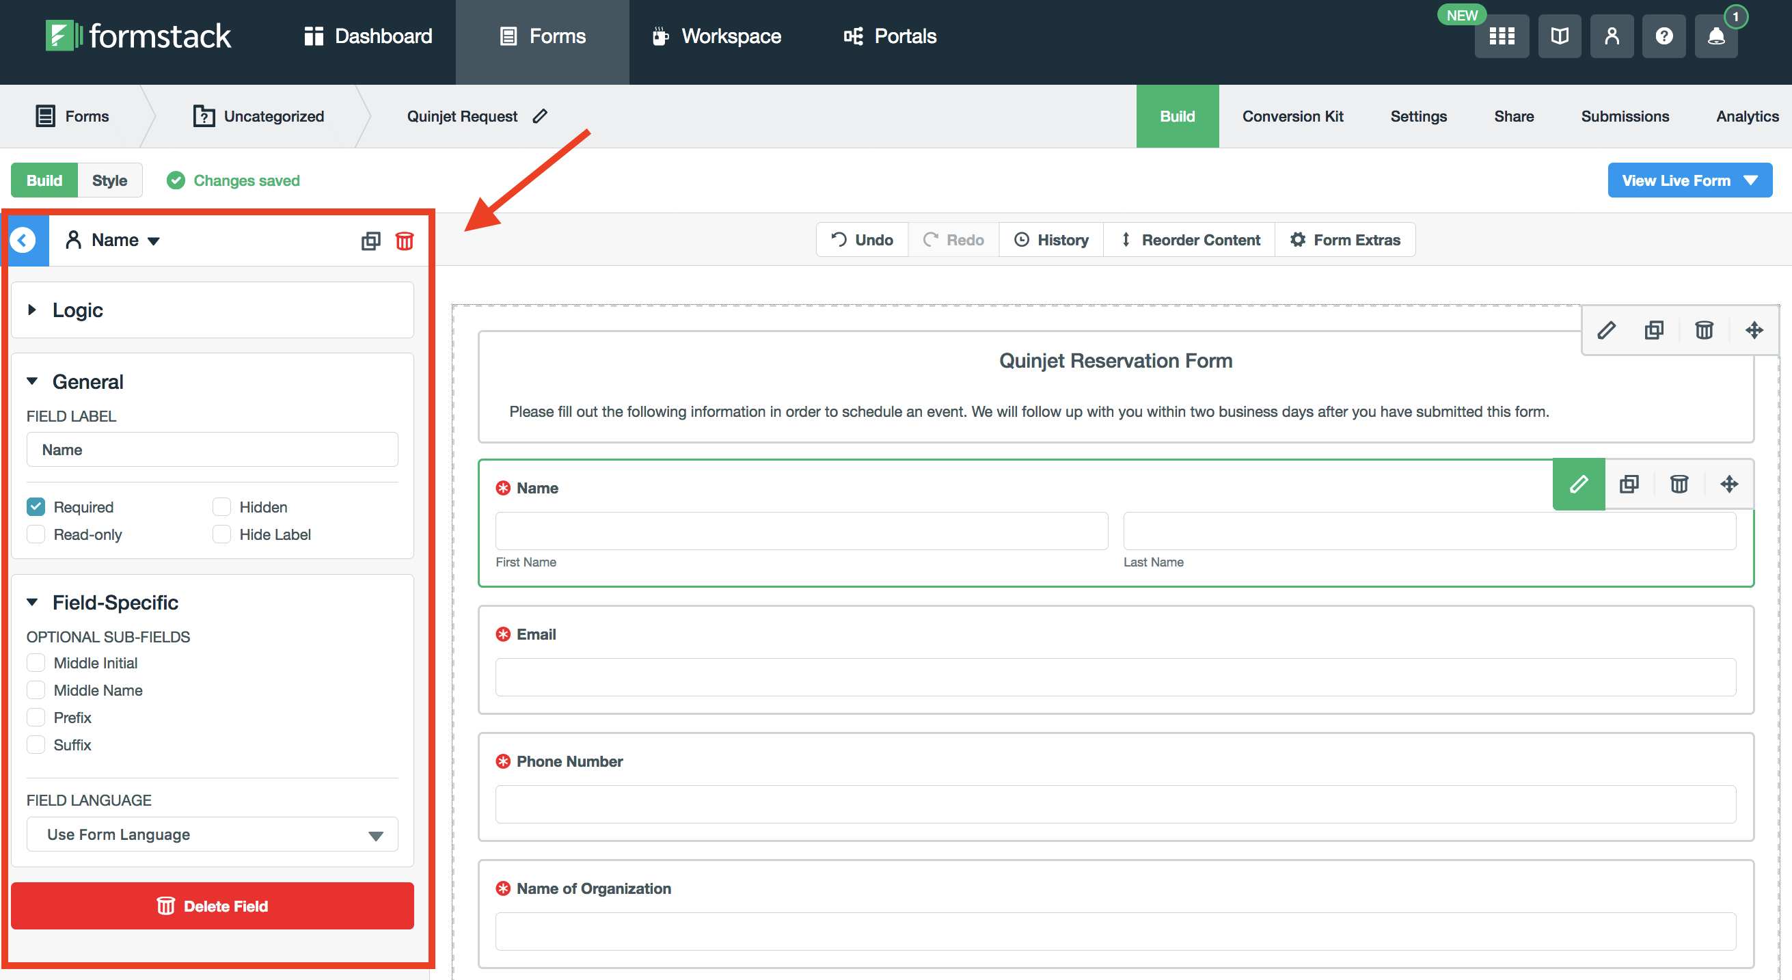Switch to the Style tab
This screenshot has height=980, width=1792.
tap(109, 181)
